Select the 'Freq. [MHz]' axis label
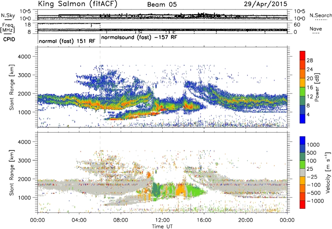332x229 pixels. pyautogui.click(x=7, y=28)
